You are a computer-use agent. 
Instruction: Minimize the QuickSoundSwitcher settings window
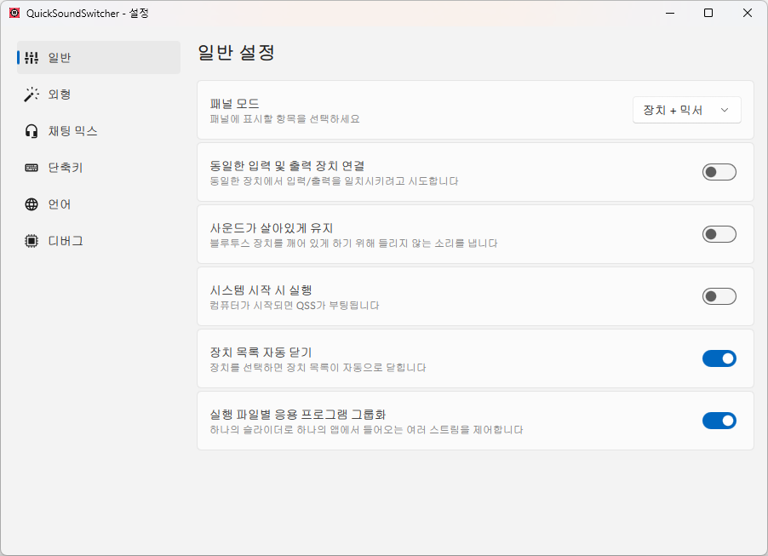670,14
